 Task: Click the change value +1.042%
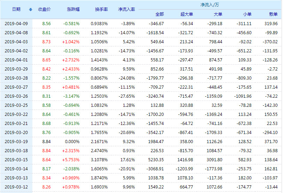(x=71, y=42)
